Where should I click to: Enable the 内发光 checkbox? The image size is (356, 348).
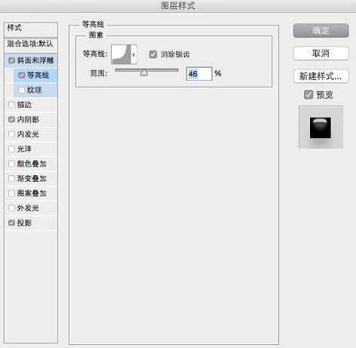tap(12, 134)
